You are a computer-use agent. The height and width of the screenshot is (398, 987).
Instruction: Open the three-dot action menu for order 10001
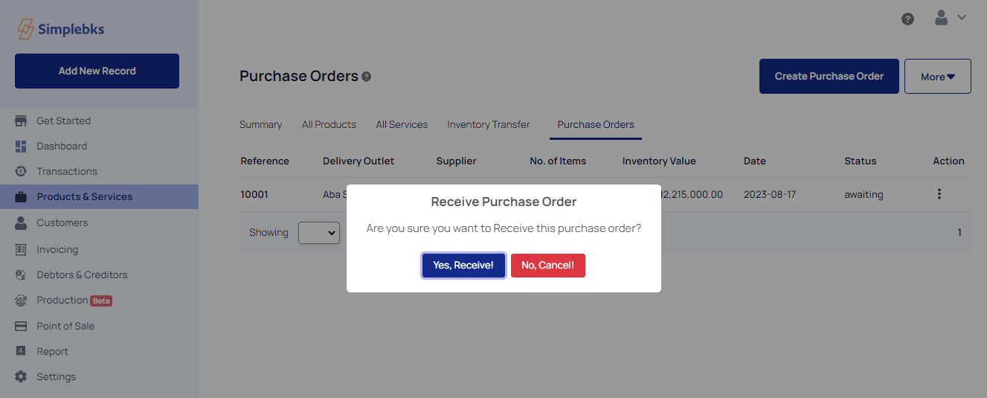[939, 194]
